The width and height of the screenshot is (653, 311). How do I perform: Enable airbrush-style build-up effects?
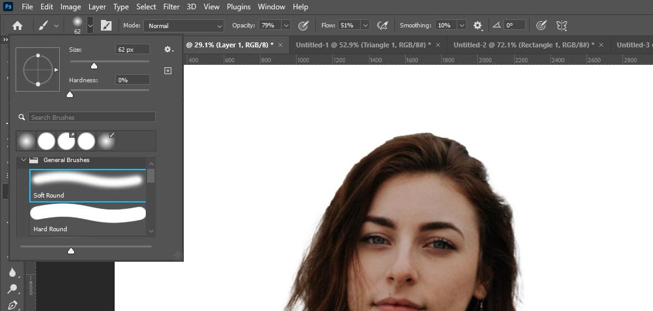(x=383, y=26)
